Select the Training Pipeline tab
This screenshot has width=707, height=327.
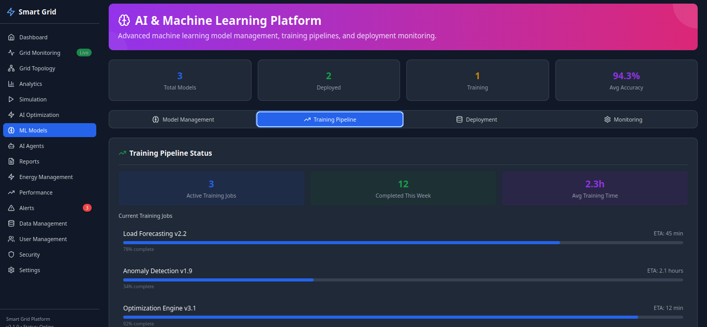tap(330, 120)
